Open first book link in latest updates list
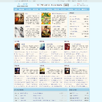 pyautogui.click(x=24, y=93)
